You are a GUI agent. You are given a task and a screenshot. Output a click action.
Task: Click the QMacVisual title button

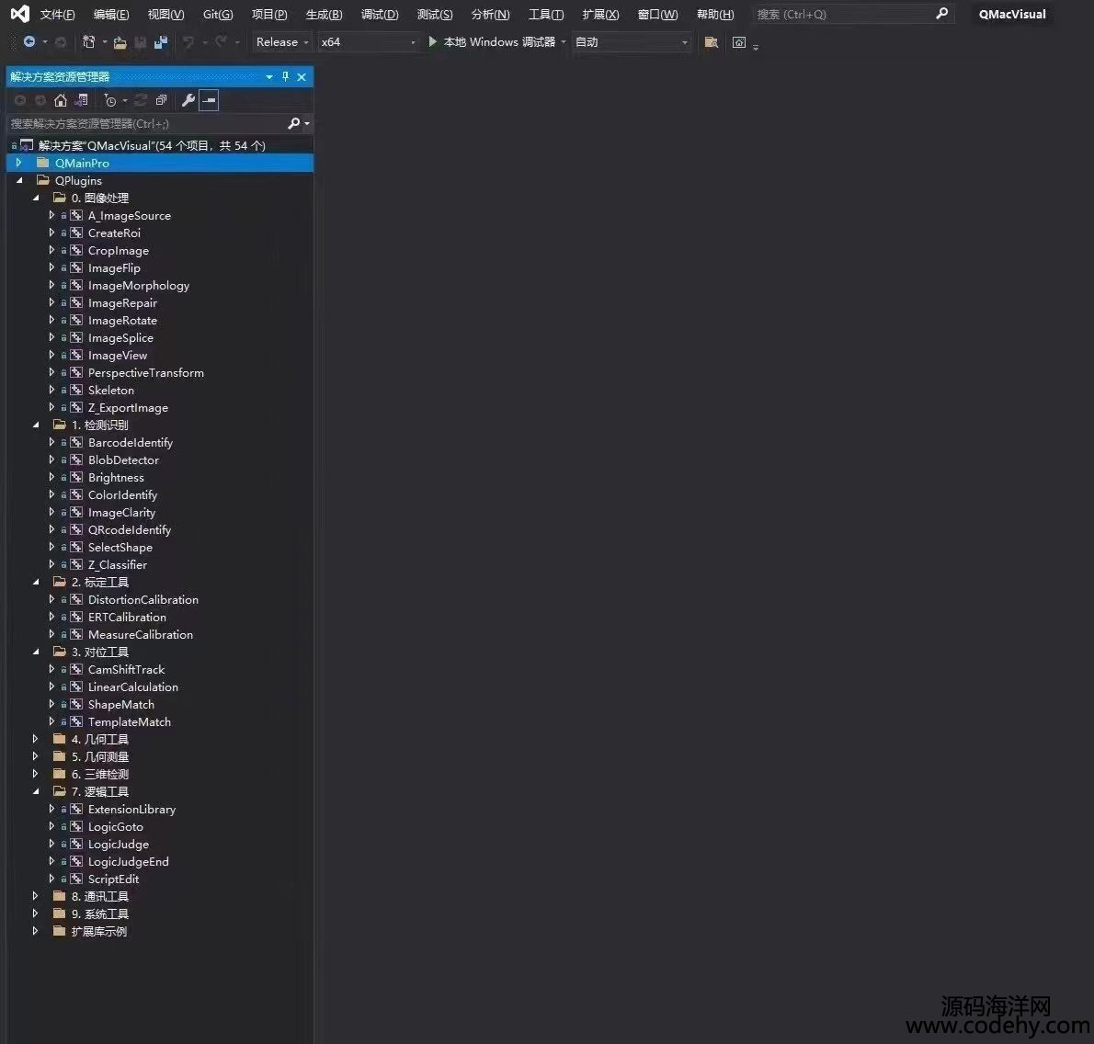pyautogui.click(x=1012, y=14)
